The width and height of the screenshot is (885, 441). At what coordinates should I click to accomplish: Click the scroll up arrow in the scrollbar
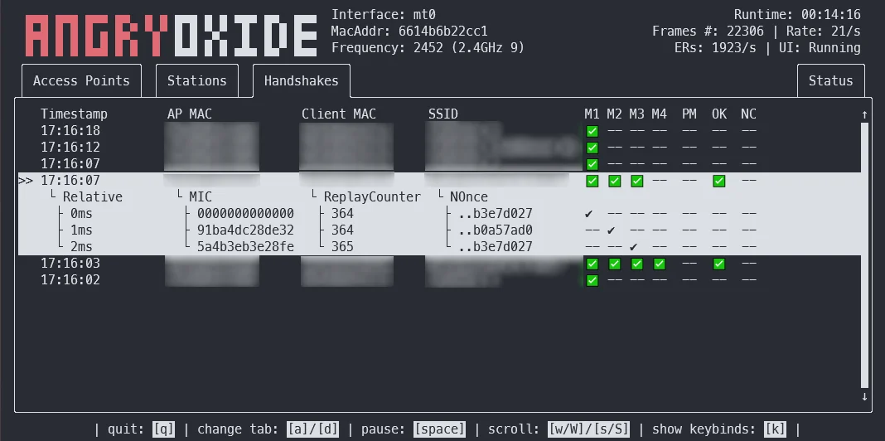click(864, 114)
